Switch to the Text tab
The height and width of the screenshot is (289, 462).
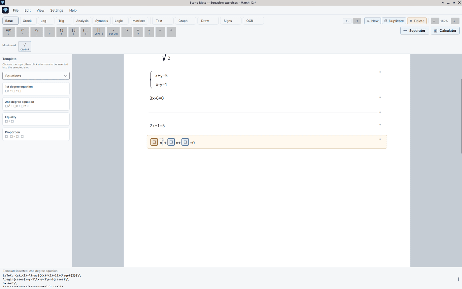163,21
